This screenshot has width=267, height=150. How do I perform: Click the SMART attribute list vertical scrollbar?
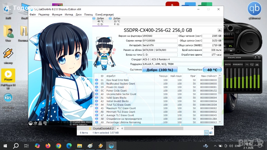pyautogui.click(x=220, y=100)
